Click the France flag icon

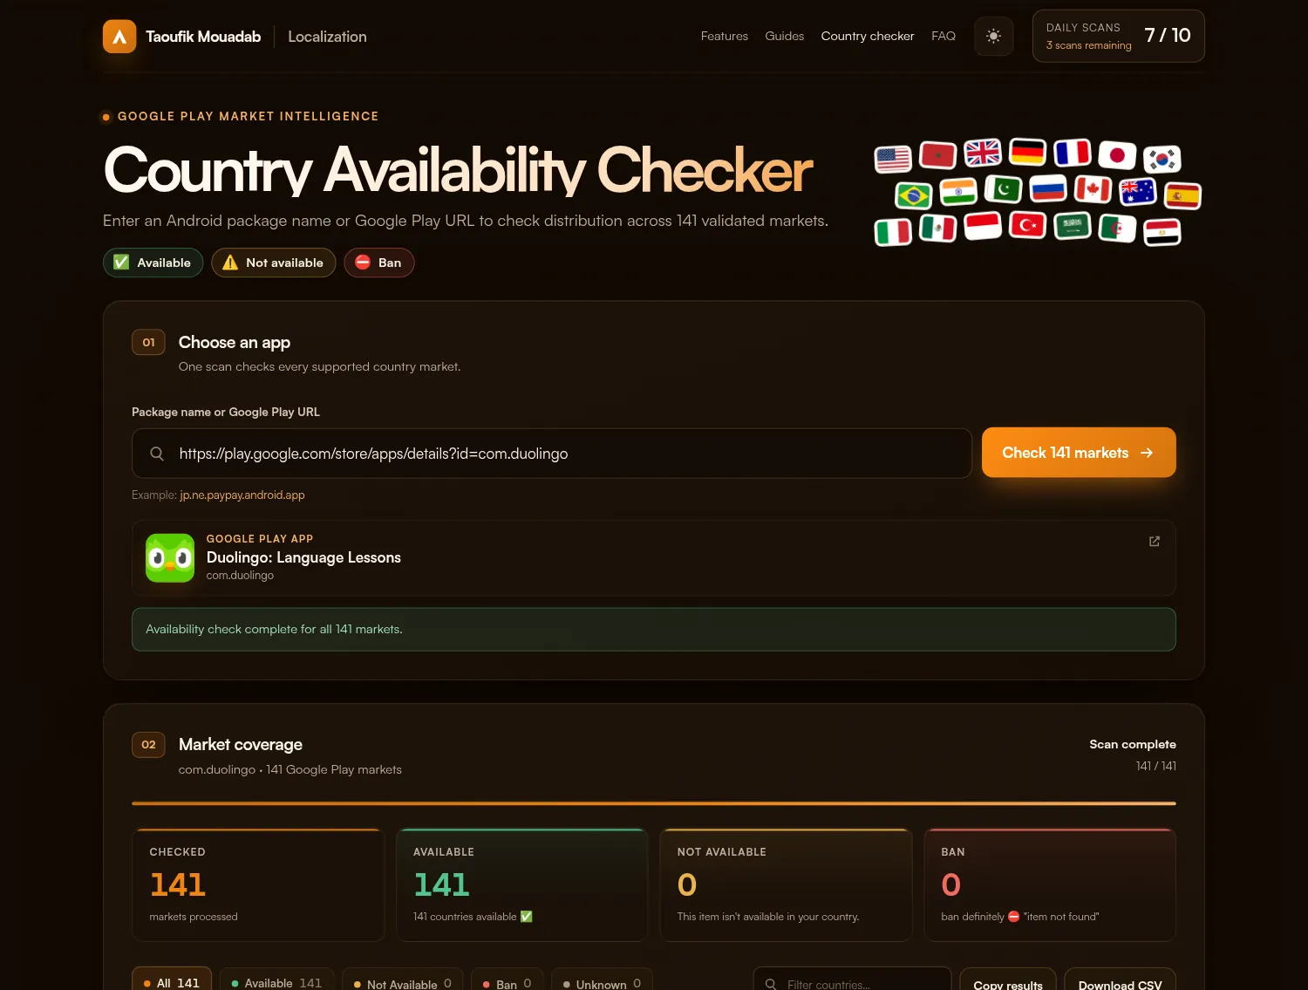1073,153
